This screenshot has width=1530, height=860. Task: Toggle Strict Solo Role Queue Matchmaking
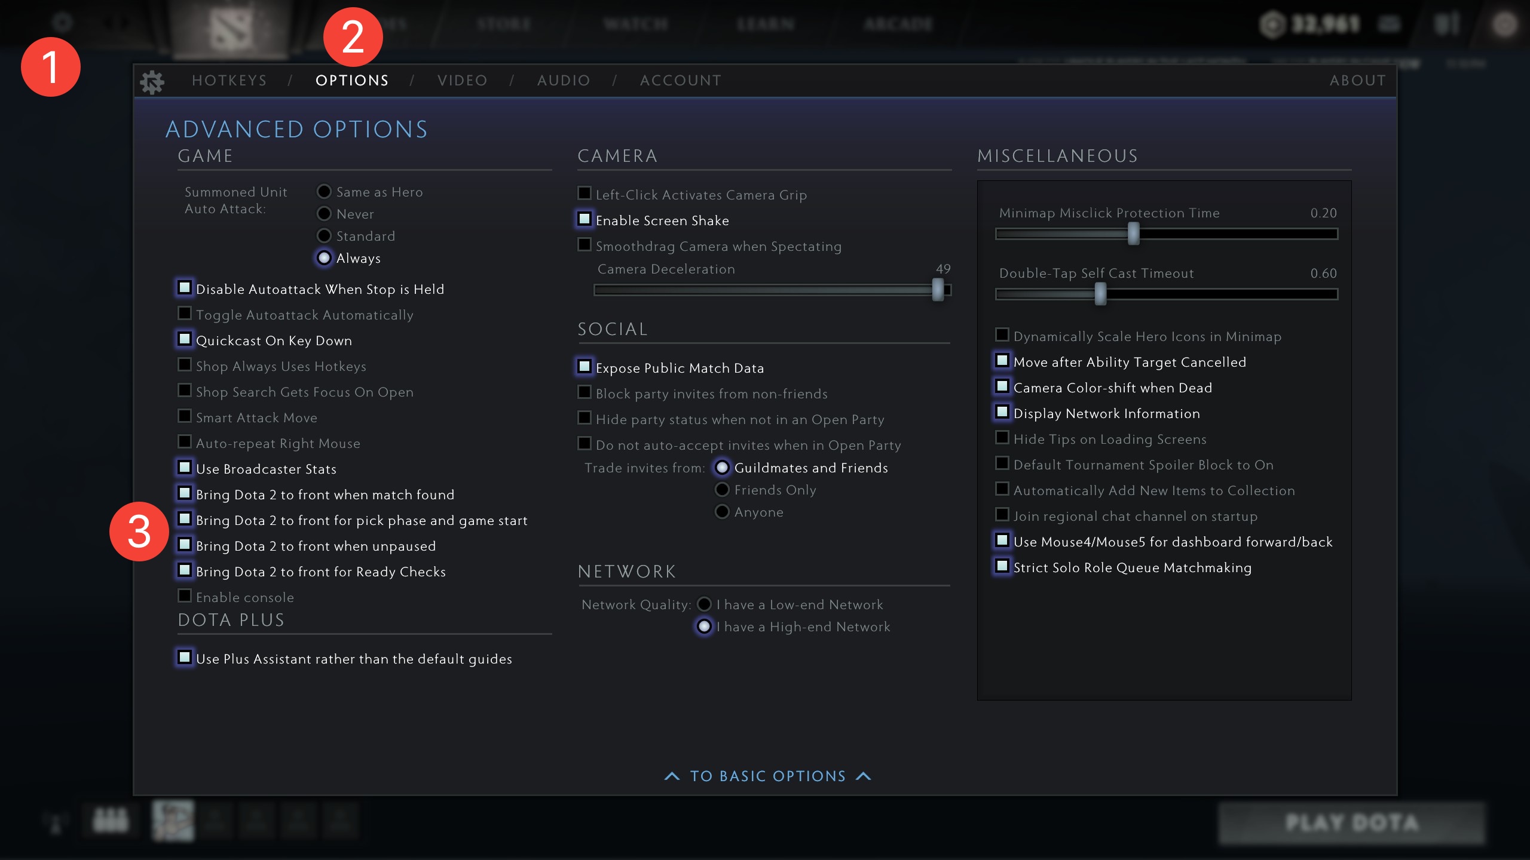tap(1002, 566)
